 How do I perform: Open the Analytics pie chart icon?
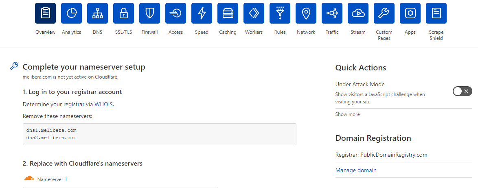(x=71, y=13)
